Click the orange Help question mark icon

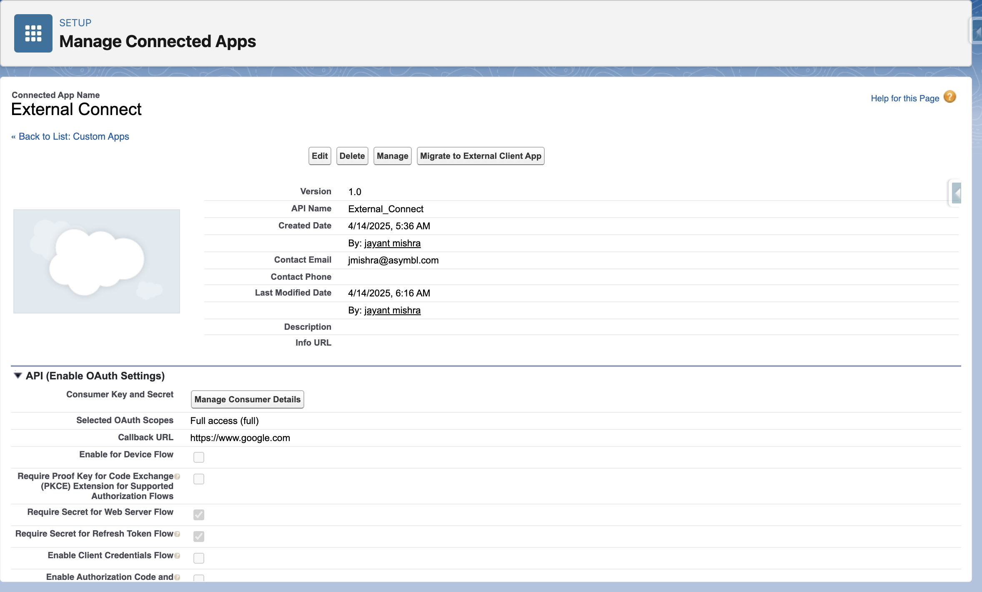click(x=949, y=97)
